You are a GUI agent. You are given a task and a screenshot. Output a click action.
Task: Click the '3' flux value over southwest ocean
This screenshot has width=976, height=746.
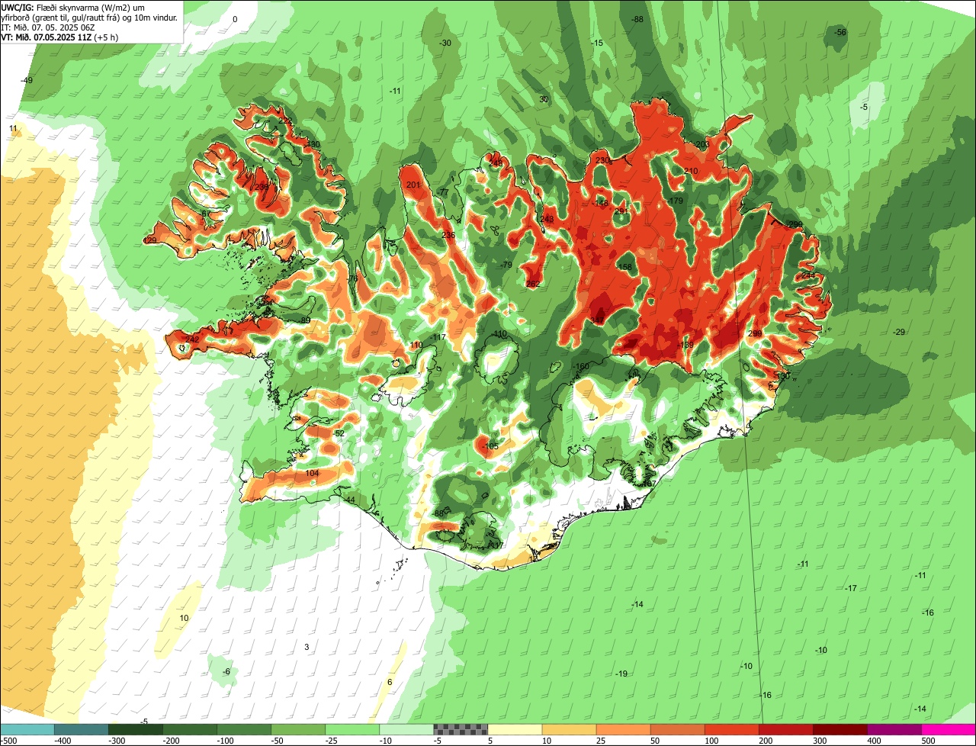[x=307, y=647]
